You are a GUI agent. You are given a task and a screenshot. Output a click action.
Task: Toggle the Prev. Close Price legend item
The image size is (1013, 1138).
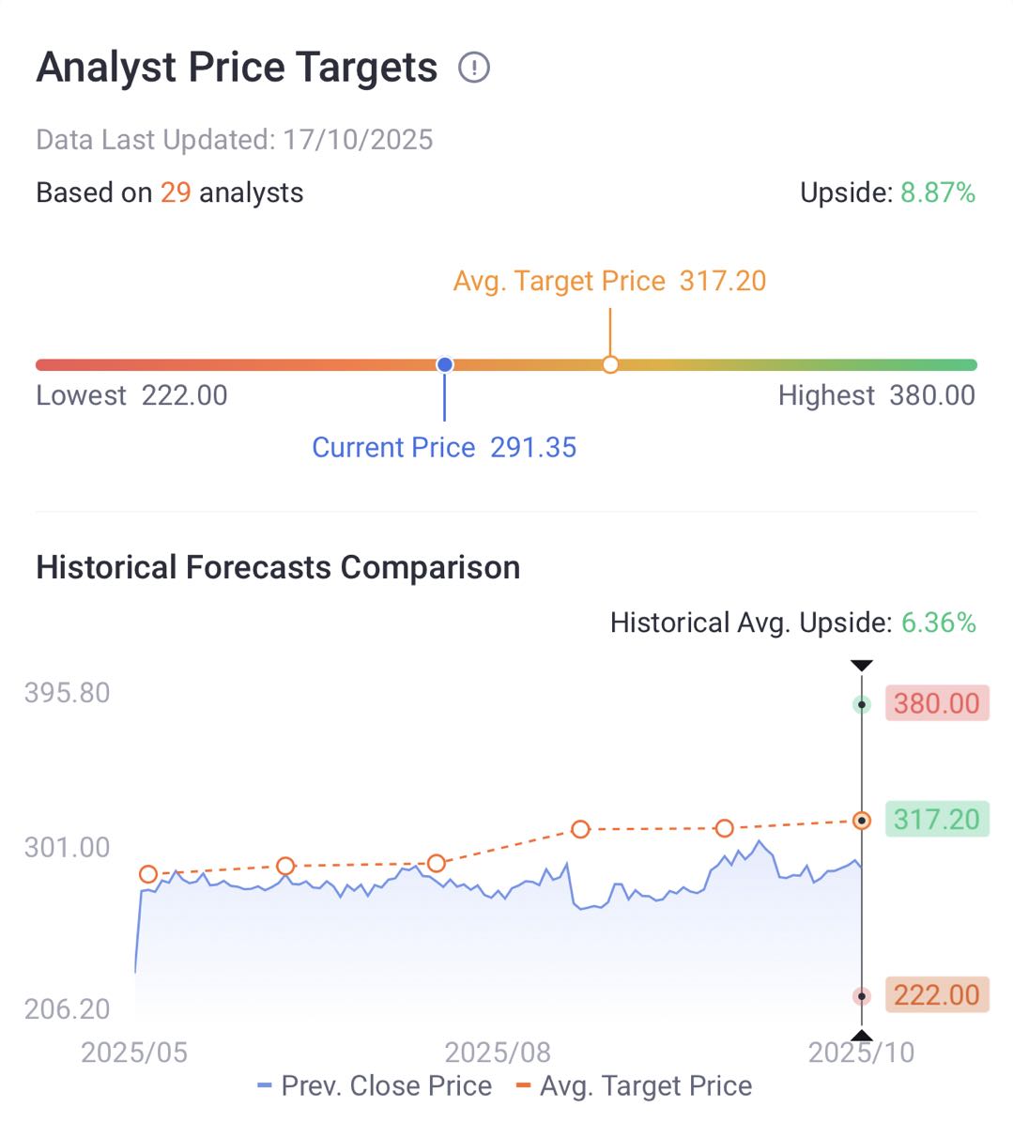[375, 1086]
